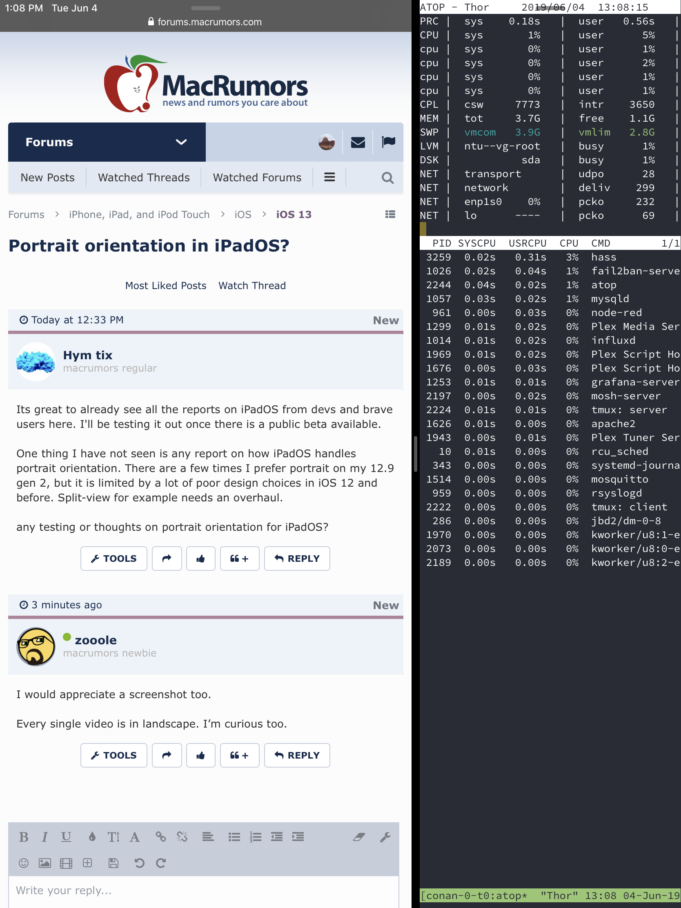681x908 pixels.
Task: Open Tools on zooole post
Action: (x=114, y=755)
